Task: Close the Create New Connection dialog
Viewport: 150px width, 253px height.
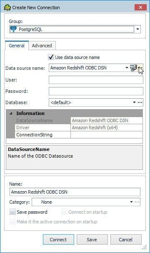Action: [x=140, y=7]
